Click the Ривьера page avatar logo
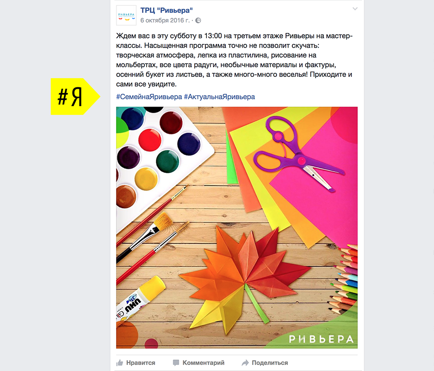 tap(126, 16)
